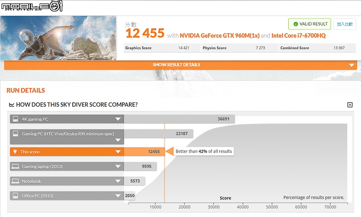
Task: Click the Sky Diver wingsuit thumbnail image
Action: [x=58, y=38]
